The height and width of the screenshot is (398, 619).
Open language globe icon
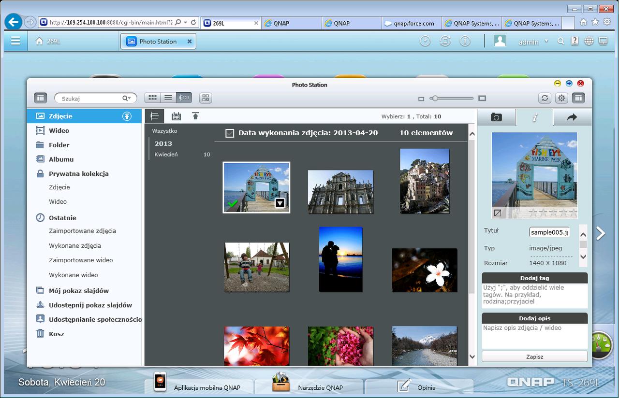coord(589,42)
